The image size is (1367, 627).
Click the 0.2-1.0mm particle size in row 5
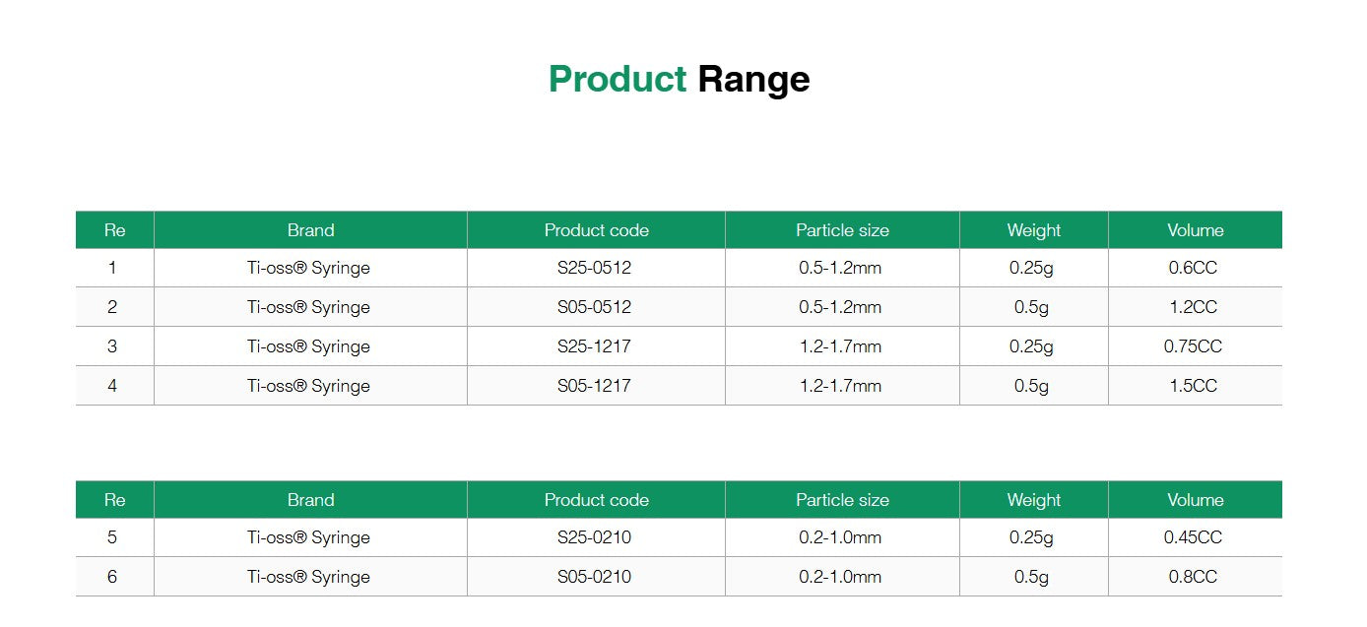(840, 537)
